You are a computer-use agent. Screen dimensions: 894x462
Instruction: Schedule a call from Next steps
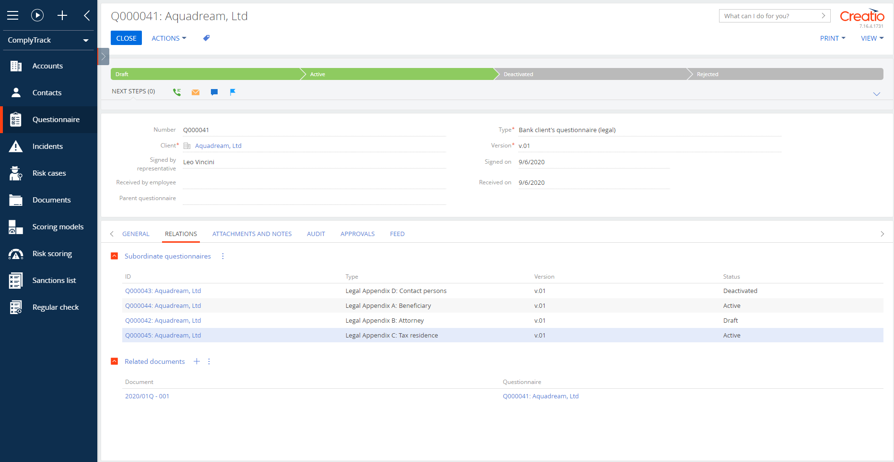pos(176,91)
